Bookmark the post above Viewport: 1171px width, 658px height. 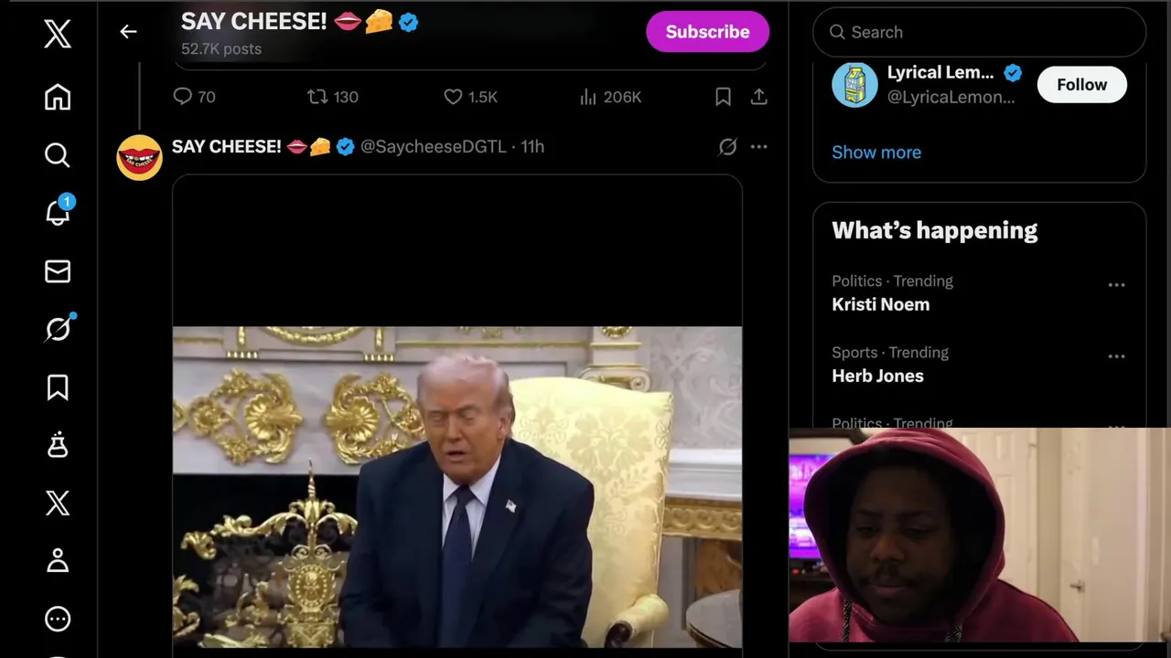point(723,97)
